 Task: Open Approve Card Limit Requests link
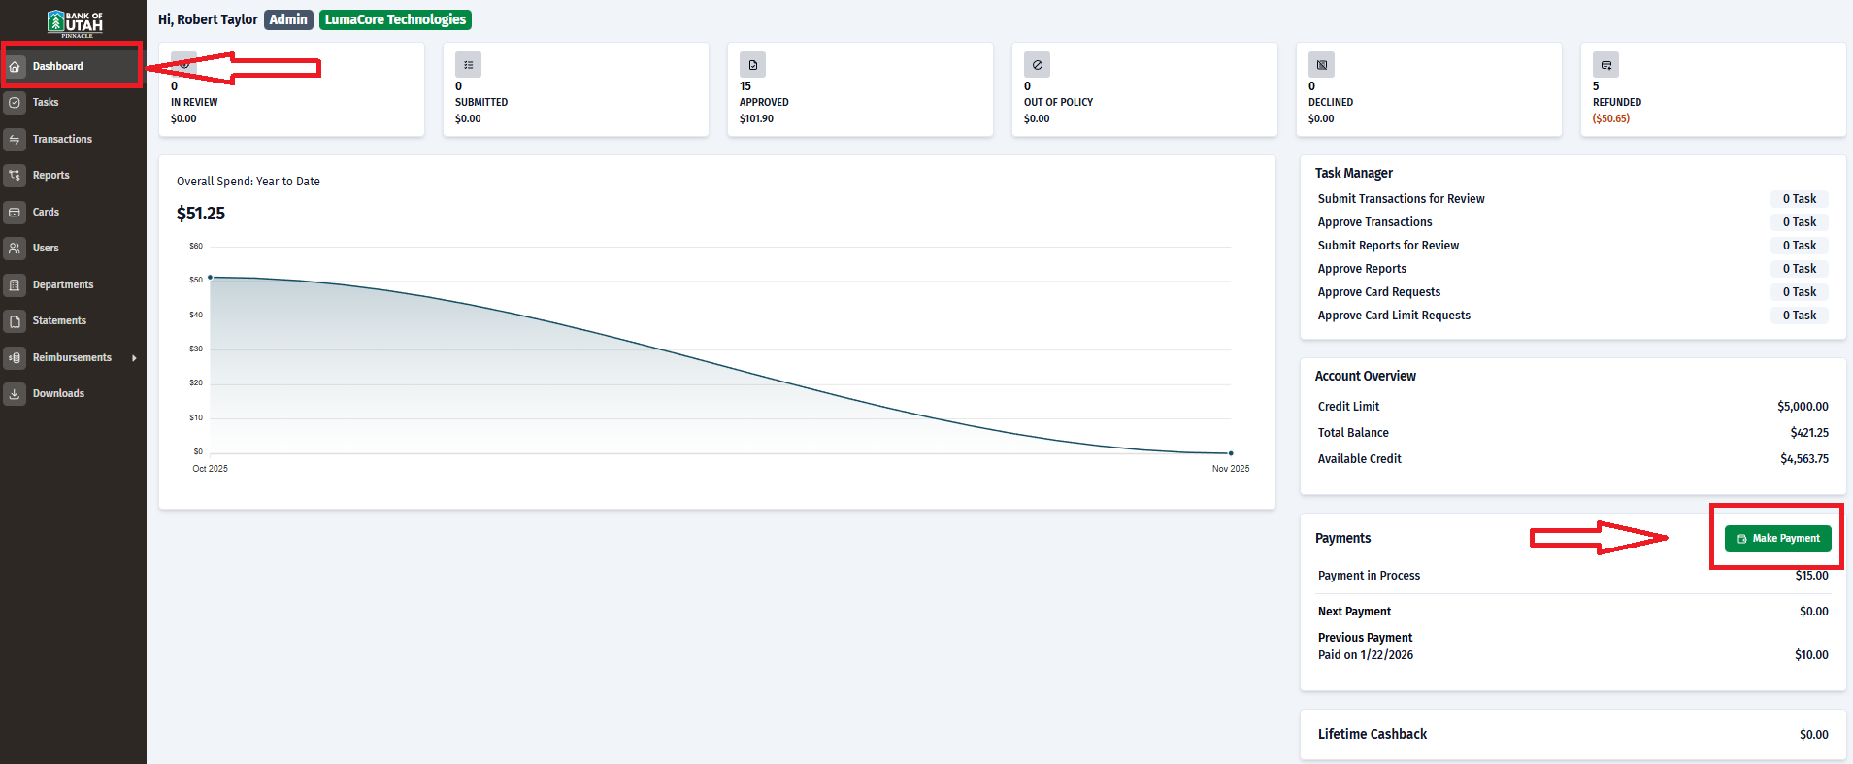[1394, 316]
